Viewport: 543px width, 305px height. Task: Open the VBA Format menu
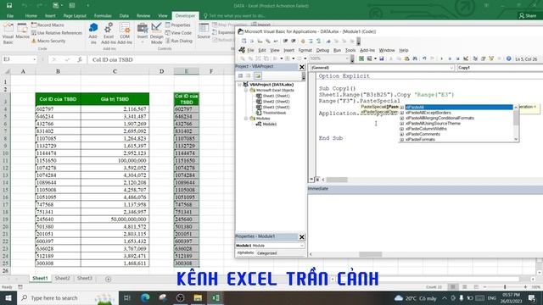click(x=305, y=50)
